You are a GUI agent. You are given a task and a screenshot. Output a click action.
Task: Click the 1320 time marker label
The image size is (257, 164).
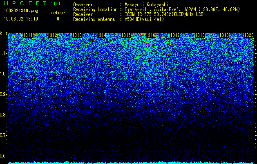coord(249,35)
